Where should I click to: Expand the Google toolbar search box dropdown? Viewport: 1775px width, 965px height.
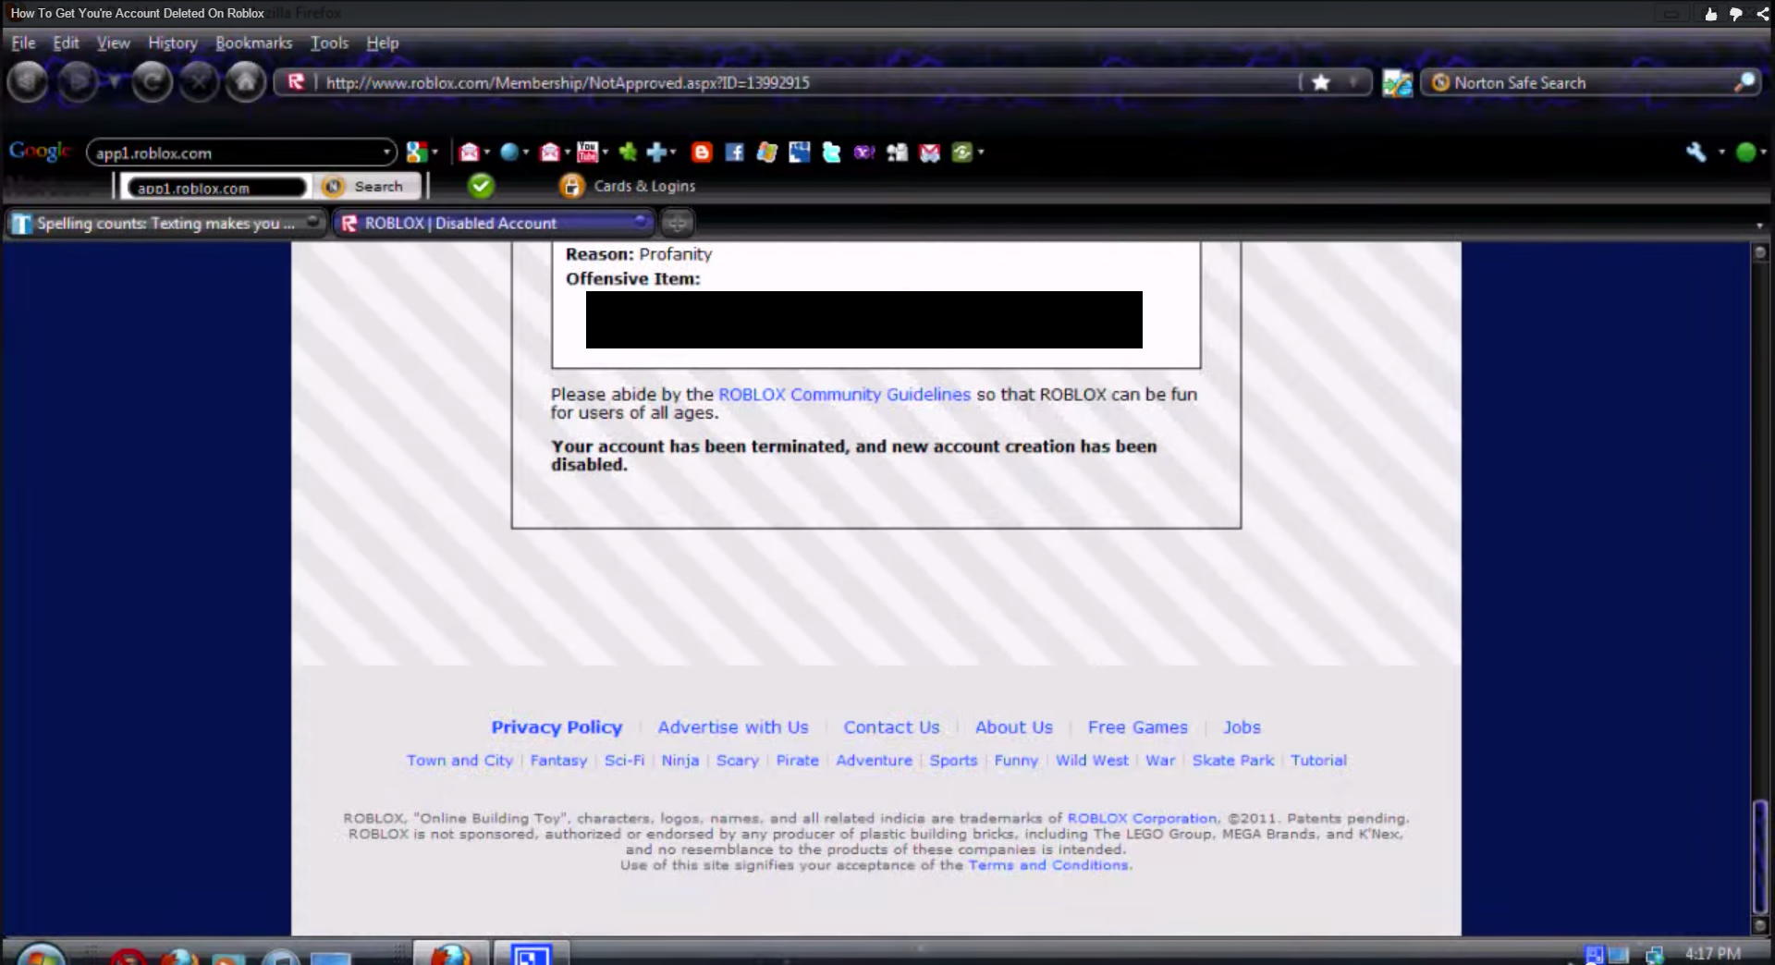pos(386,153)
